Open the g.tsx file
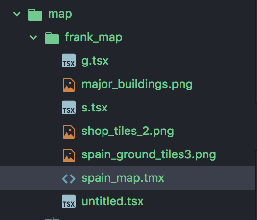Image resolution: width=257 pixels, height=220 pixels. pyautogui.click(x=95, y=61)
